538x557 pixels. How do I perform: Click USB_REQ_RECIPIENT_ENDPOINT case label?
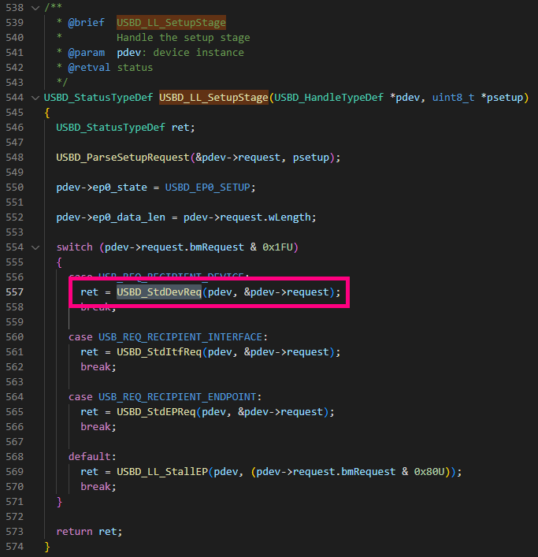(x=177, y=397)
